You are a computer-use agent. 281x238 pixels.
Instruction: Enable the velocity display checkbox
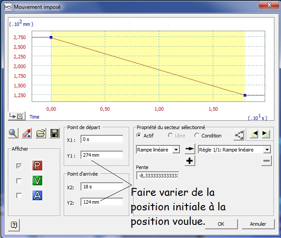coord(19,181)
